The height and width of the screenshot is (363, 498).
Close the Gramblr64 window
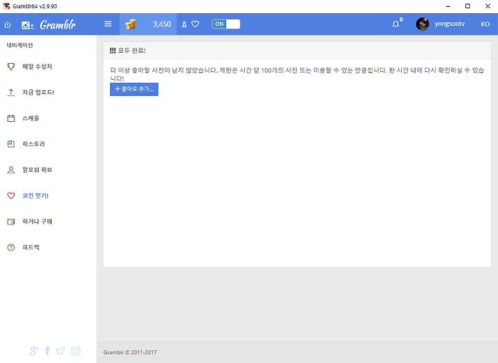(x=488, y=6)
